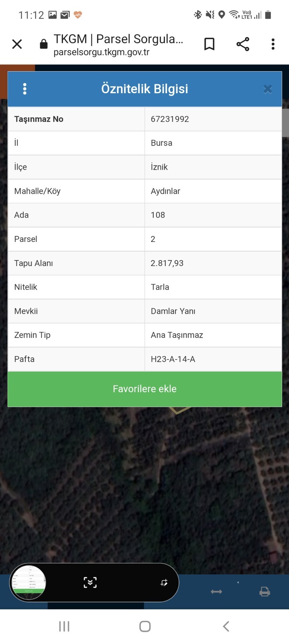Open the share icon in browser toolbar
289x643 pixels.
coord(243,44)
